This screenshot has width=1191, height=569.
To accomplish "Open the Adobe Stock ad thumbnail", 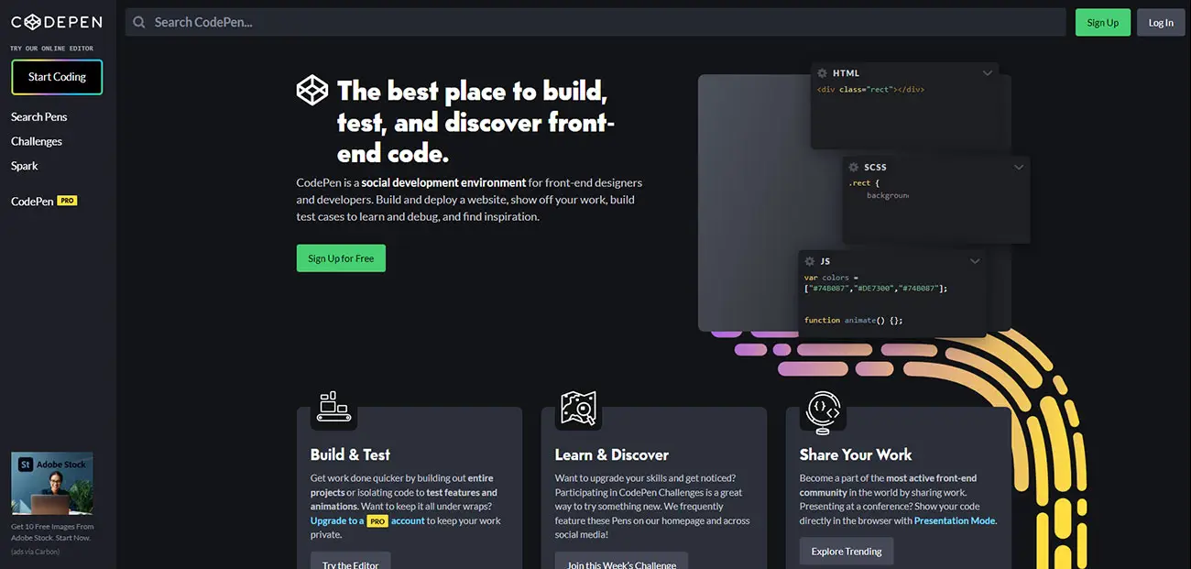I will click(52, 483).
